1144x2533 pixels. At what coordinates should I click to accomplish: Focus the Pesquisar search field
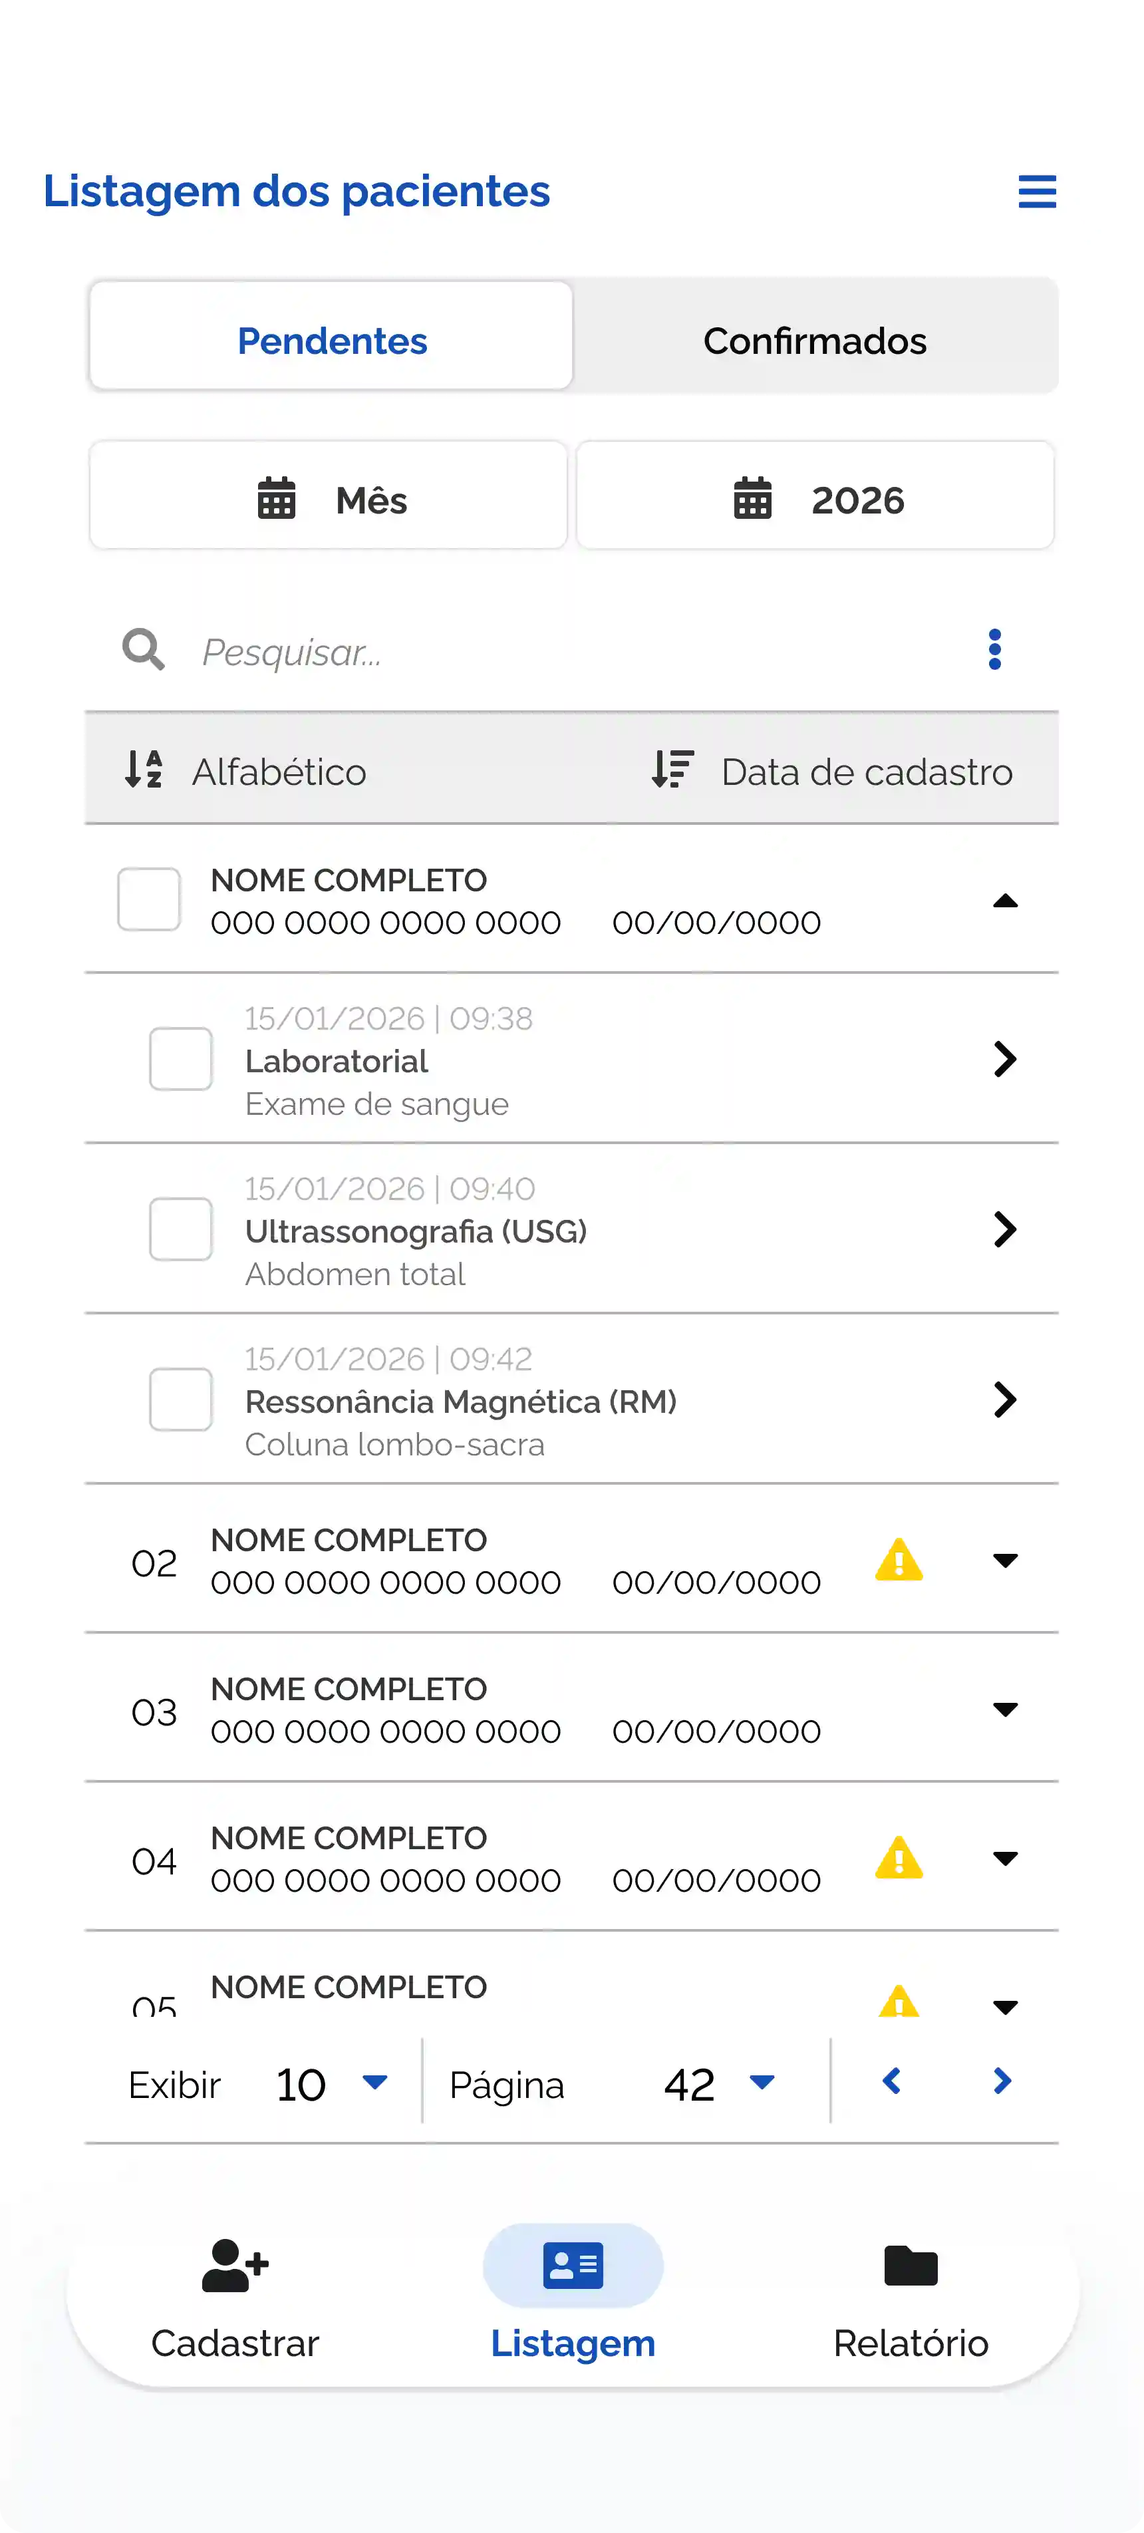coord(550,652)
